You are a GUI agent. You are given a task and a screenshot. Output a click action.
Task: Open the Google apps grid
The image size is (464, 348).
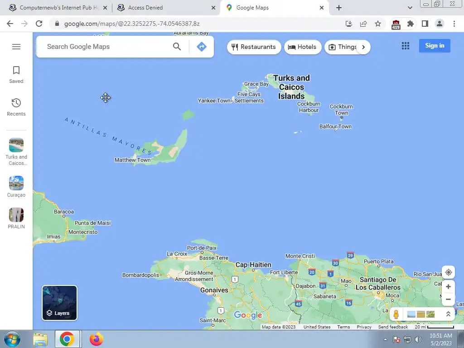point(406,46)
